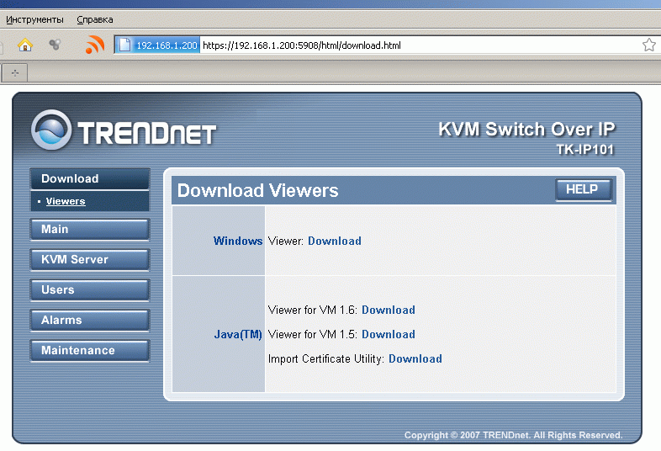
Task: Download Viewer for VM 1.6
Action: [389, 310]
